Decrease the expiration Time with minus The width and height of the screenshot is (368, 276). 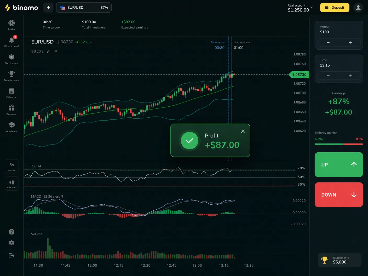328,76
